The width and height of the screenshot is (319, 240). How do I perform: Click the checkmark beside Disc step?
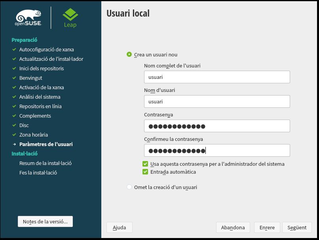point(14,126)
